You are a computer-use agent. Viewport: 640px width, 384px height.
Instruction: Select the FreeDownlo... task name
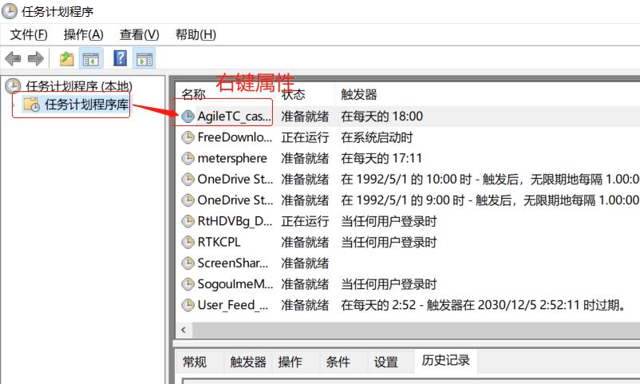tap(235, 137)
